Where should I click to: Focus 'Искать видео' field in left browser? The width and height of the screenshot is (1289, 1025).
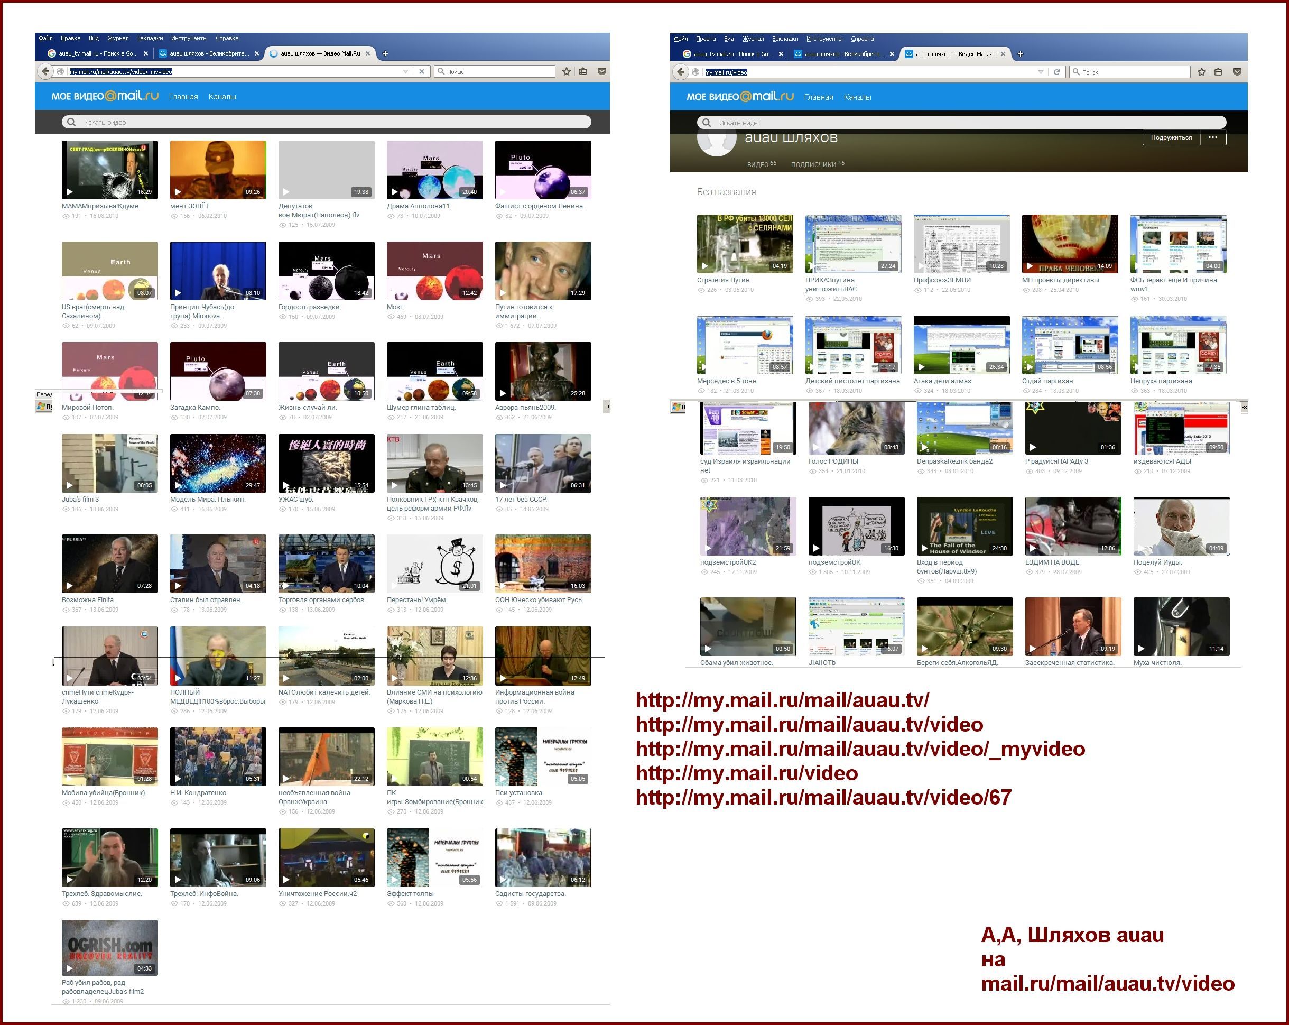327,123
